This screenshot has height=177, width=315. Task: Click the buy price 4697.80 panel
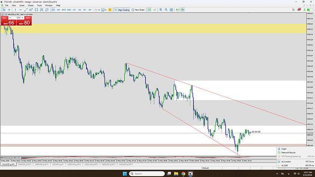click(x=24, y=23)
